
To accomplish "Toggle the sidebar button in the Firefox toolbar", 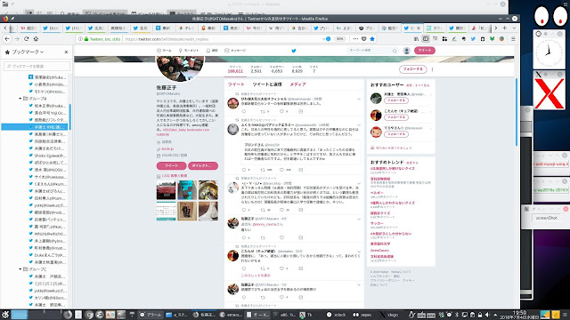I will pos(426,39).
